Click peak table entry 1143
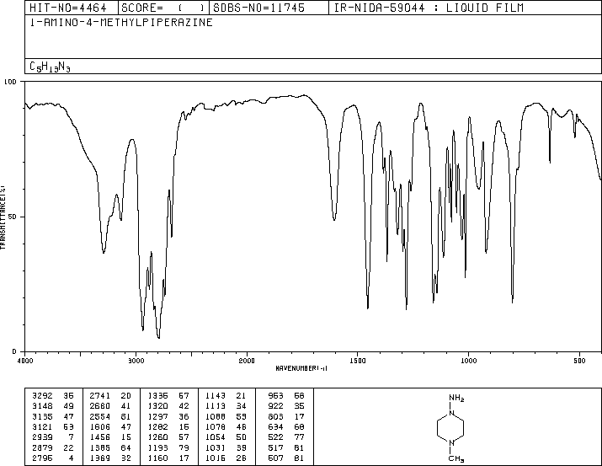The height and width of the screenshot is (466, 602). click(x=215, y=396)
